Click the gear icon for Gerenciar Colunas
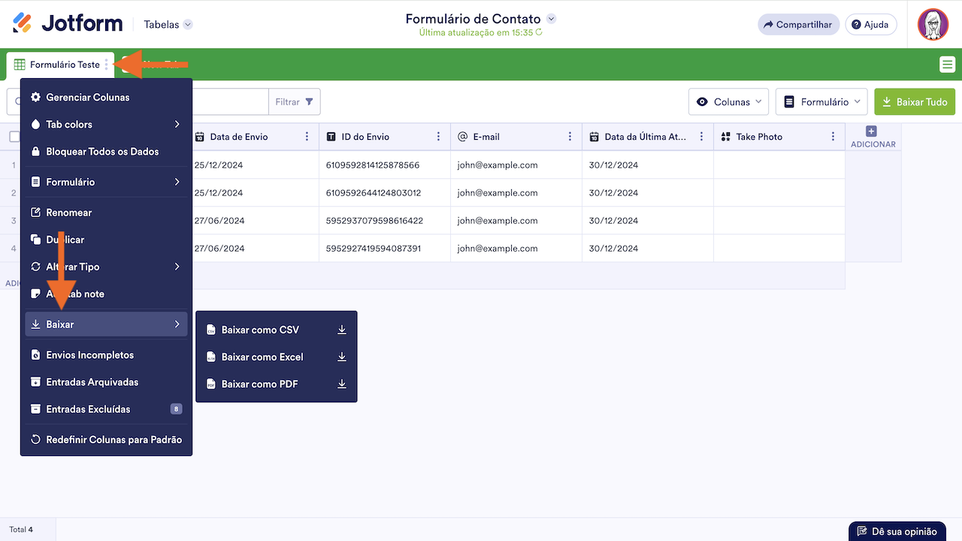 click(x=35, y=97)
